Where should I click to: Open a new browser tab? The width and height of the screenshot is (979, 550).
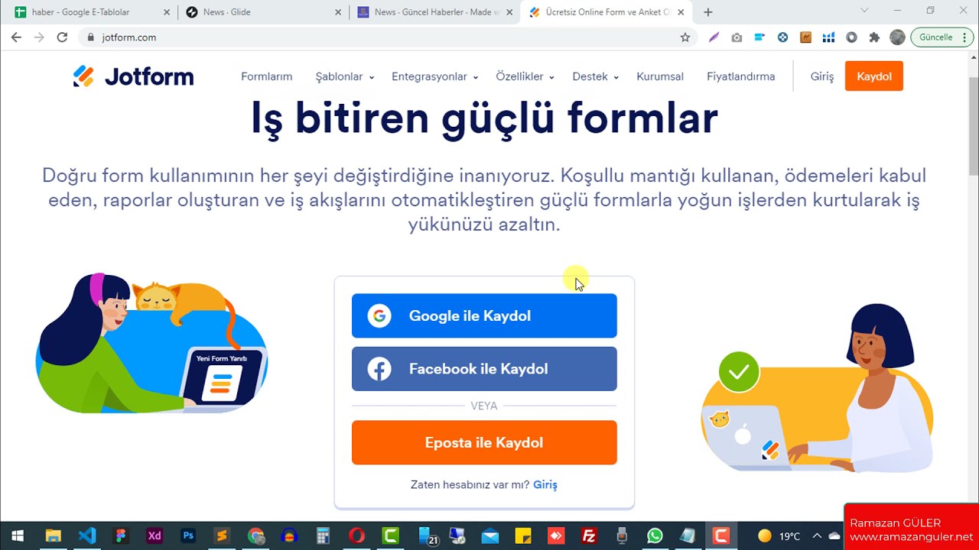708,12
